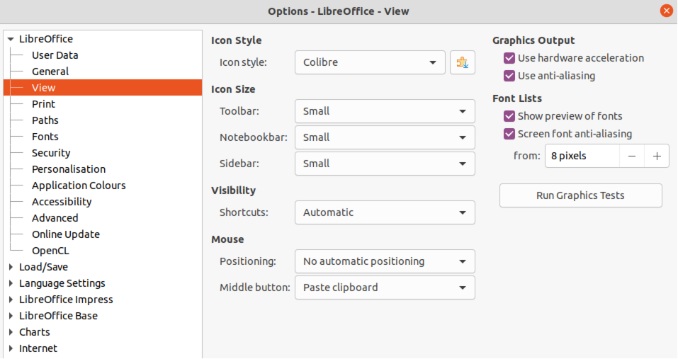Select Print in the options tree
The height and width of the screenshot is (359, 678).
tap(43, 104)
